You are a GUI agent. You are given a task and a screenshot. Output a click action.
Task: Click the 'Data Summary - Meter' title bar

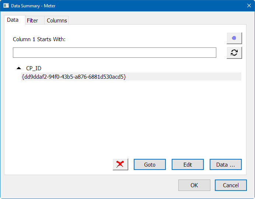tap(111, 6)
